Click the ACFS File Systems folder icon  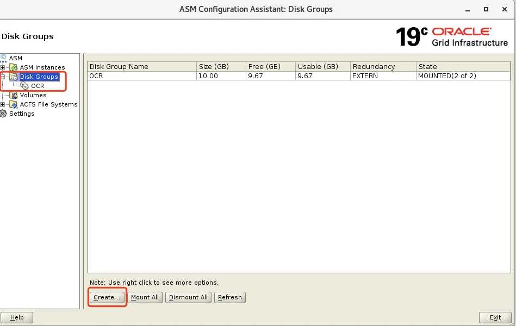(14, 104)
